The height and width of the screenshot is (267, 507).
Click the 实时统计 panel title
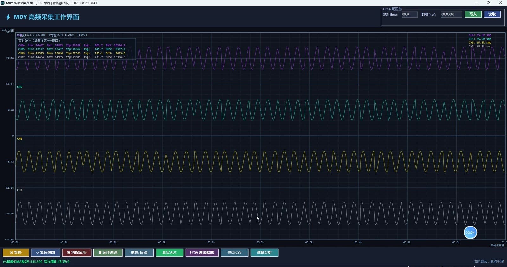click(39, 41)
